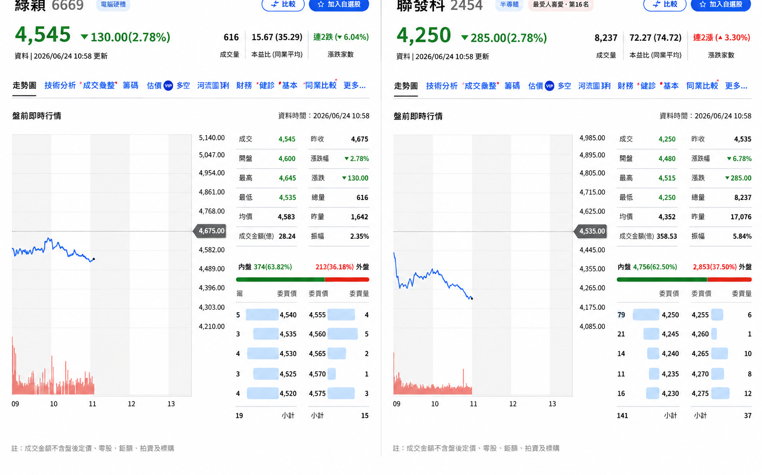Click 成交金額(億) 28.24 value
This screenshot has width=762, height=475.
tap(287, 236)
